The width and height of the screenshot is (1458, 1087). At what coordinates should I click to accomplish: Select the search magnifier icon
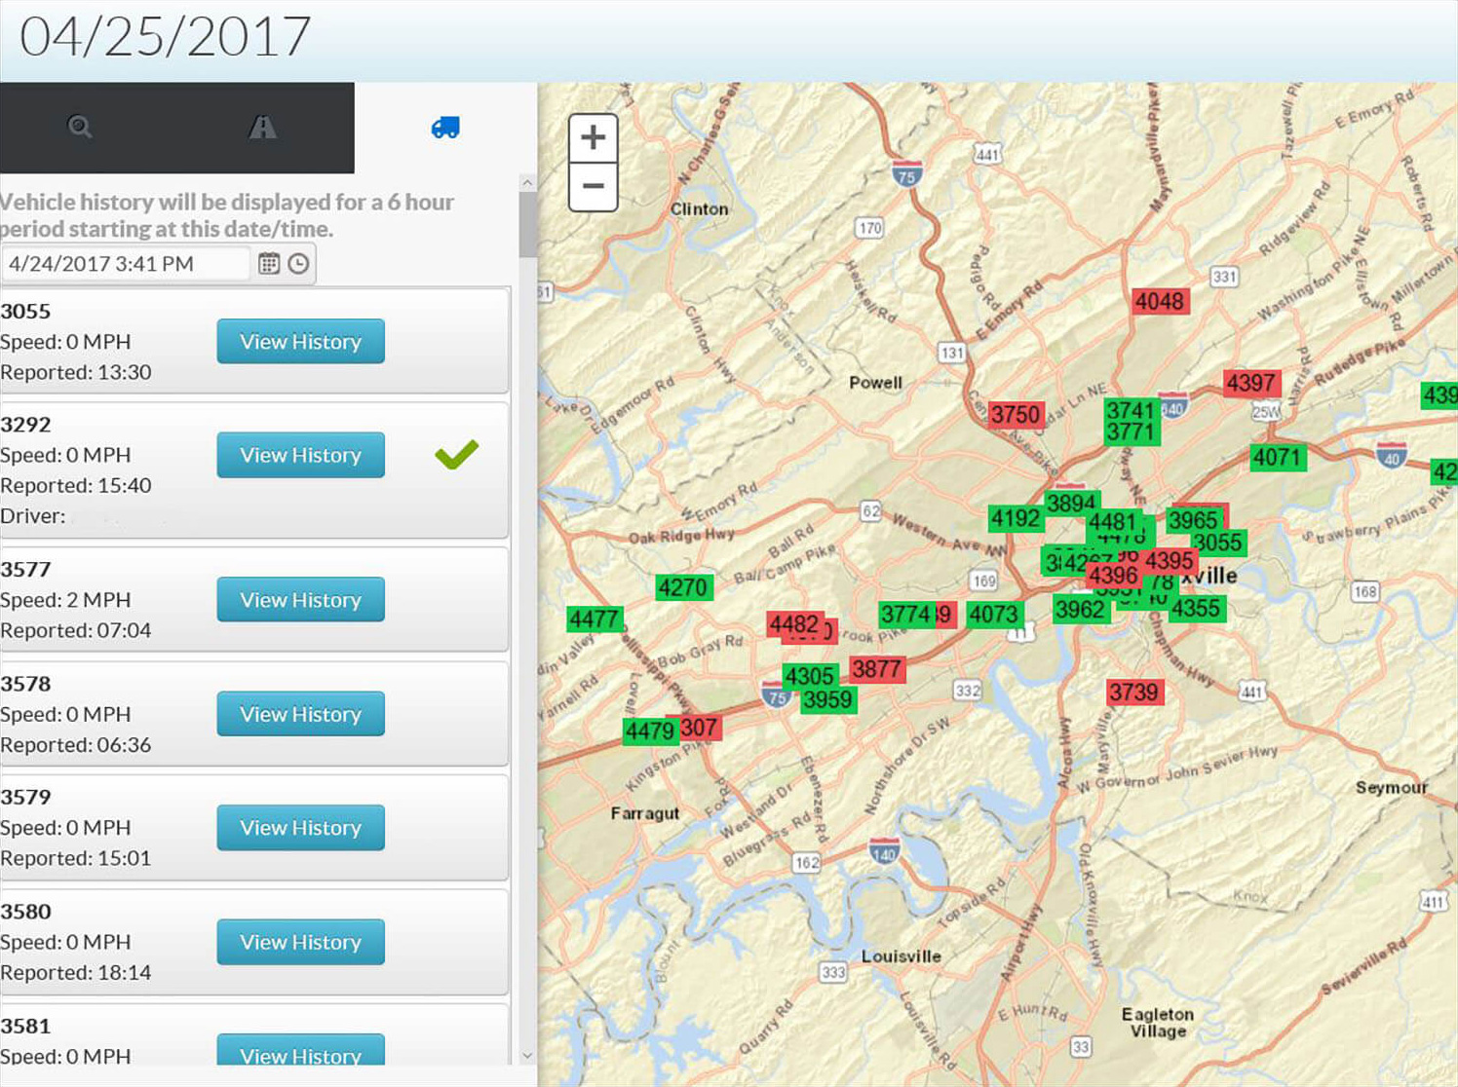point(81,127)
